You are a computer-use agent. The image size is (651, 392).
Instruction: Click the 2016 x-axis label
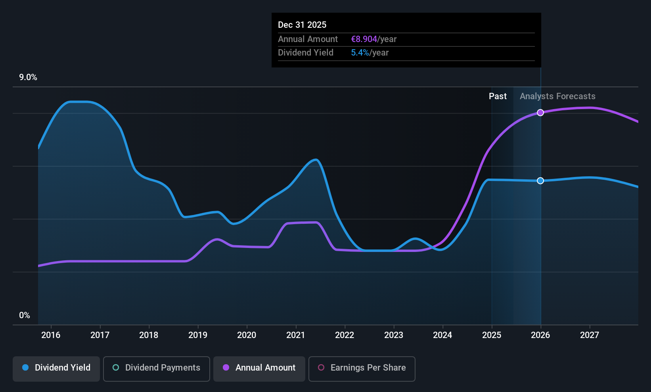pyautogui.click(x=51, y=335)
